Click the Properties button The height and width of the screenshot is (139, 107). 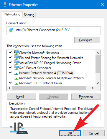[86, 97]
